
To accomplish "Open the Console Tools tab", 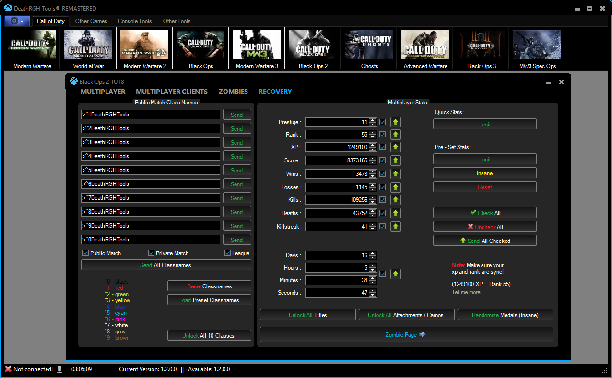I will (x=135, y=21).
